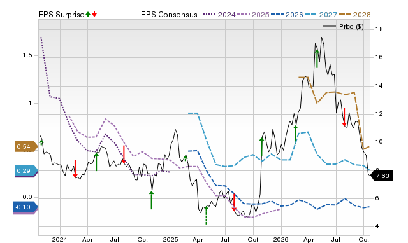Image resolution: width=408 pixels, height=243 pixels.
Task: Click the red miss arrow in early 2024
Action: (x=75, y=169)
